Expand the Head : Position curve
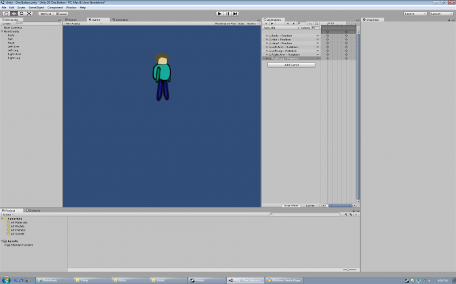 click(x=266, y=44)
